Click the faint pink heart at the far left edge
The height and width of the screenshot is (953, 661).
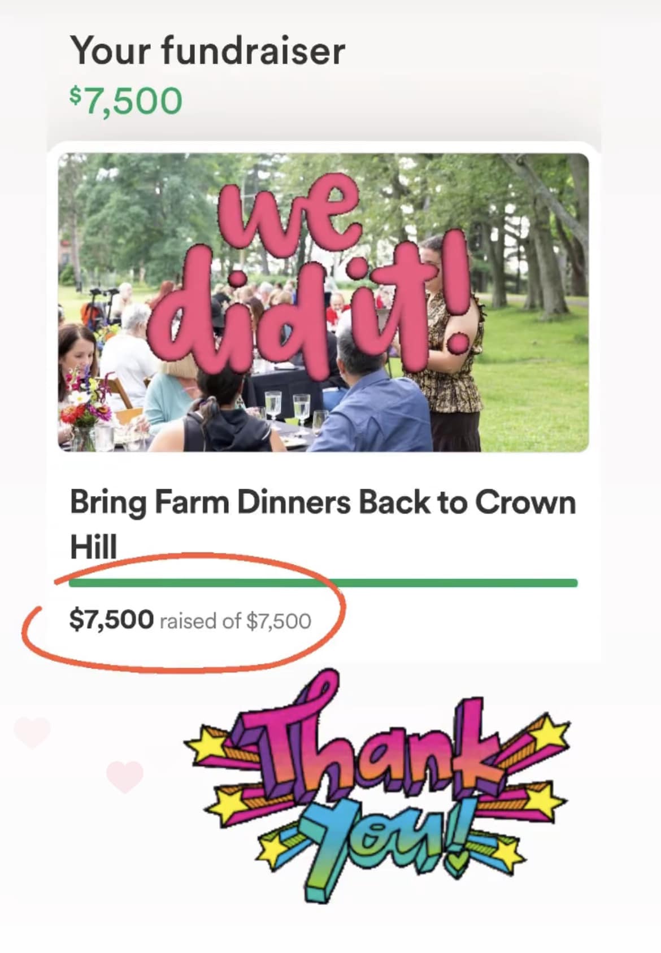[x=32, y=732]
